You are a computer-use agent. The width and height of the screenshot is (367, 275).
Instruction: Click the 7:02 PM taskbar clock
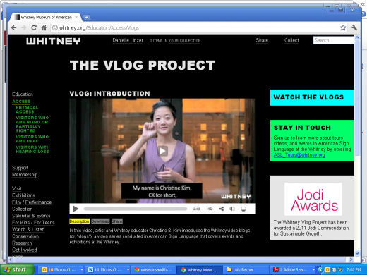(354, 269)
